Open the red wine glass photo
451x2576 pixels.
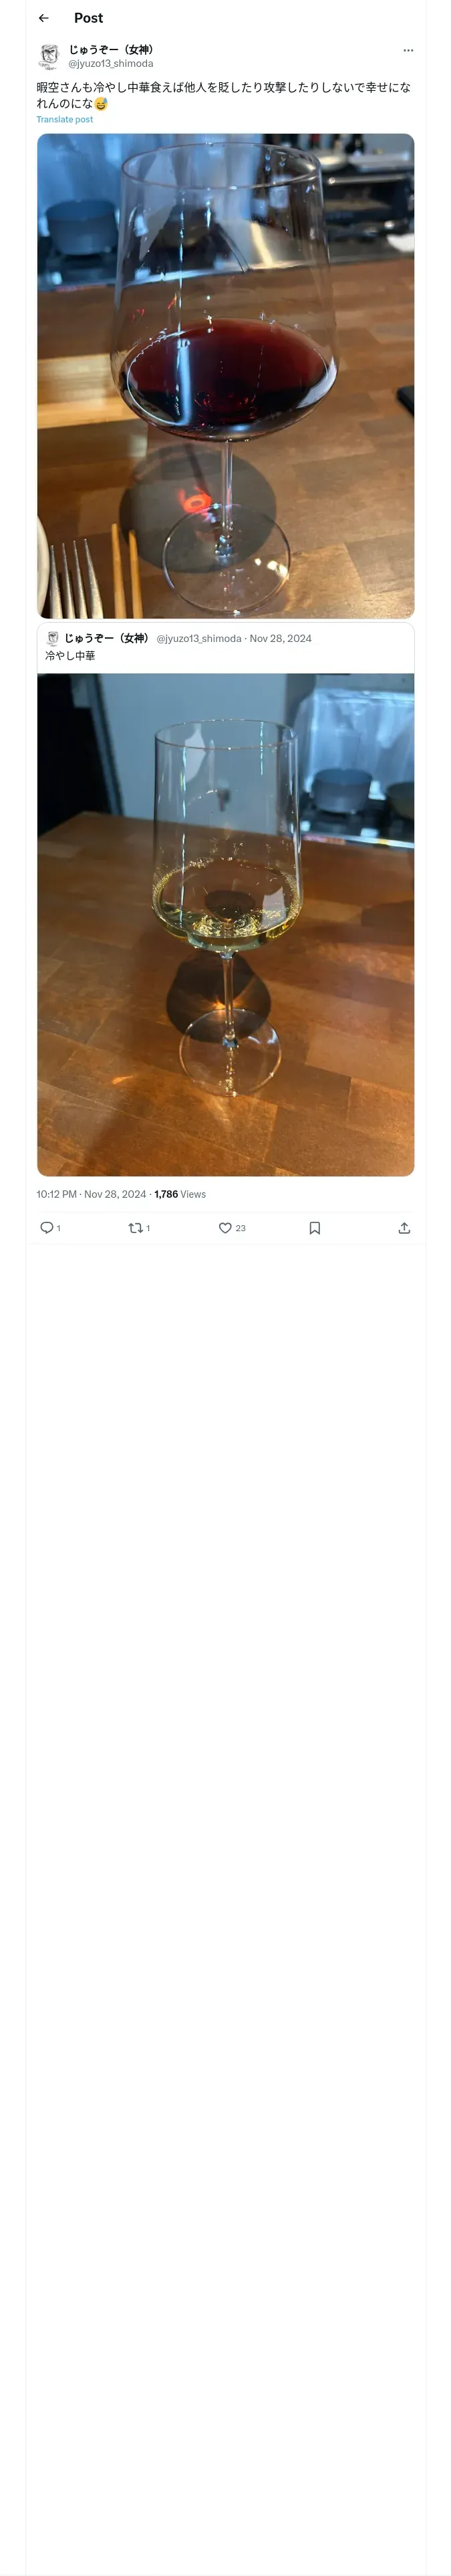click(225, 375)
